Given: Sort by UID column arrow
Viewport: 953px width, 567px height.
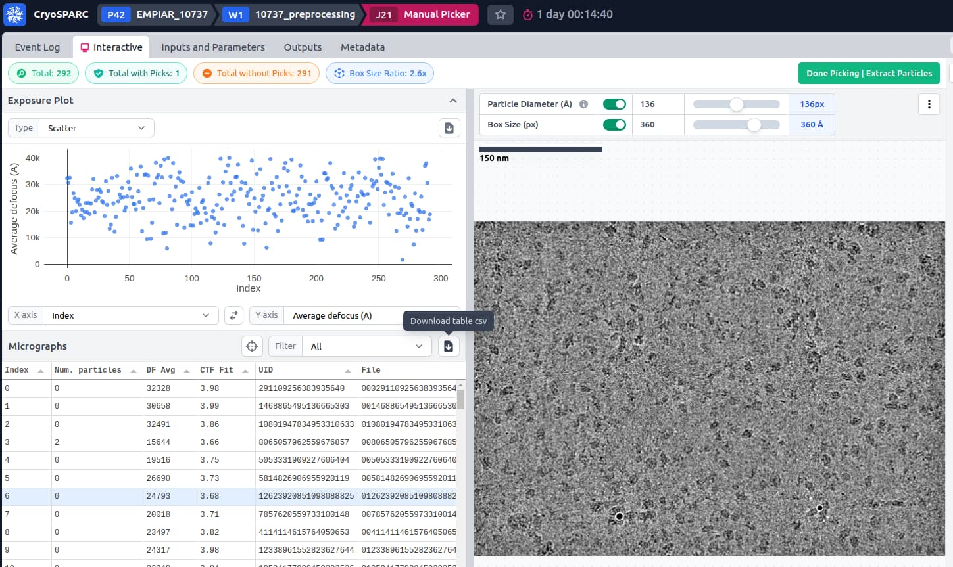Looking at the screenshot, I should coord(348,371).
